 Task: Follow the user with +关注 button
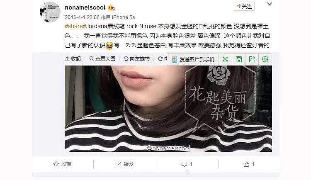(244, 6)
